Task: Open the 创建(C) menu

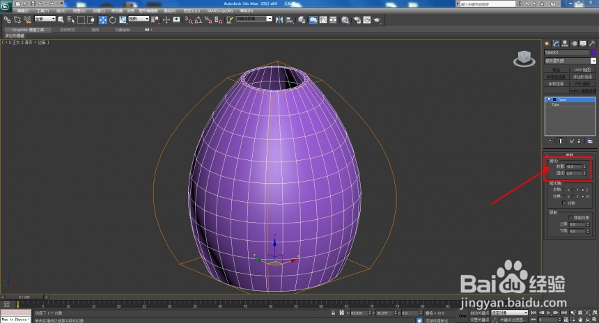Action: 99,10
